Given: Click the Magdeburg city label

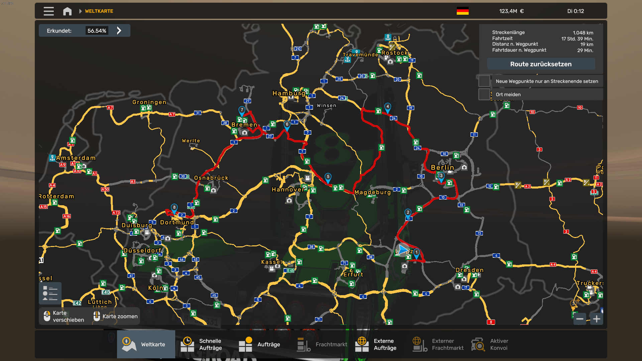Looking at the screenshot, I should tap(373, 192).
